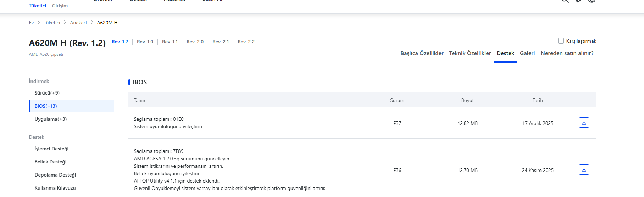Open the Galeri tab
The image size is (644, 197).
[527, 53]
